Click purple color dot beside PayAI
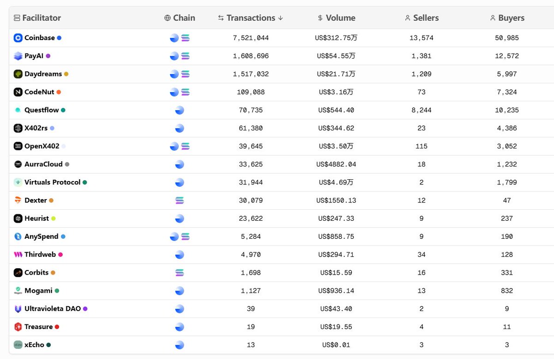This screenshot has width=554, height=359. 48,56
